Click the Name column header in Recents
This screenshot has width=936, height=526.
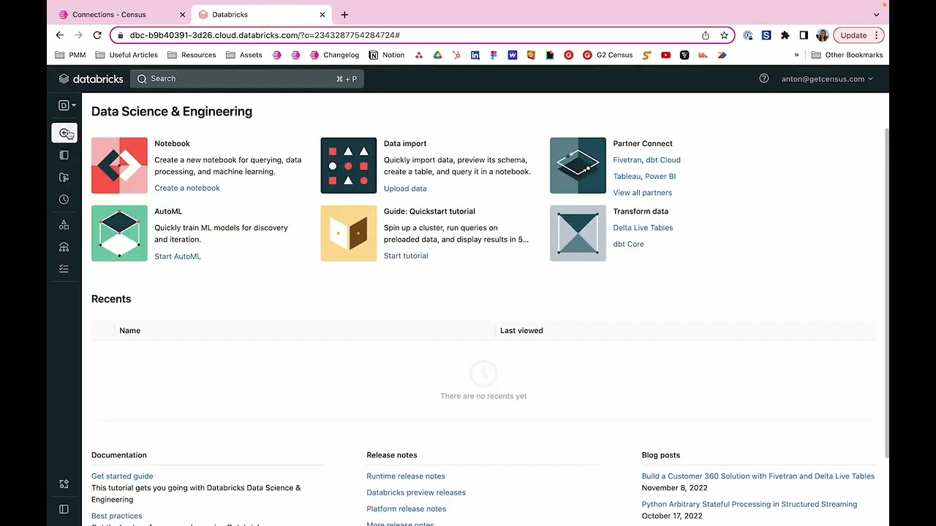(130, 331)
